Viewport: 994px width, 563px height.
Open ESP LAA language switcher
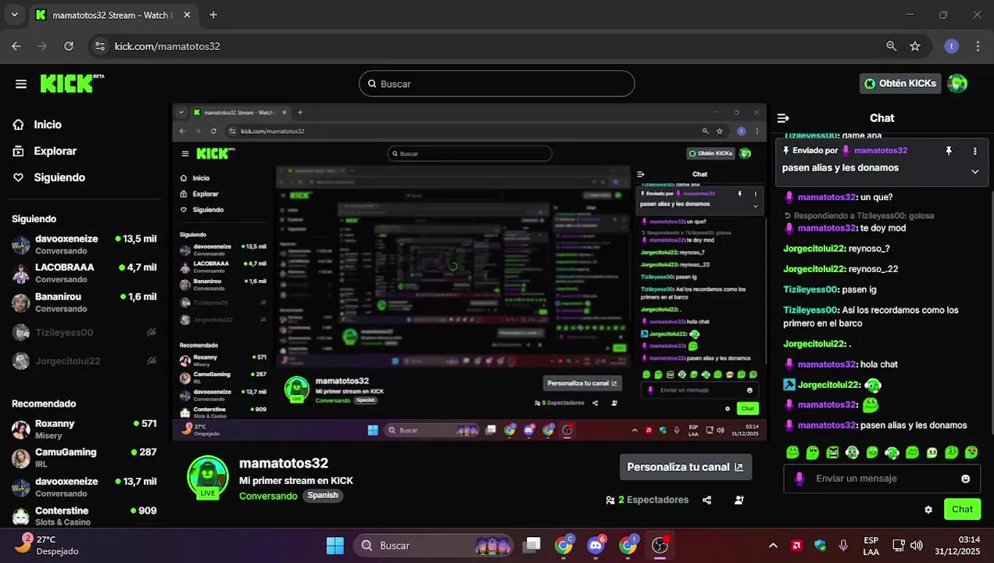[871, 546]
